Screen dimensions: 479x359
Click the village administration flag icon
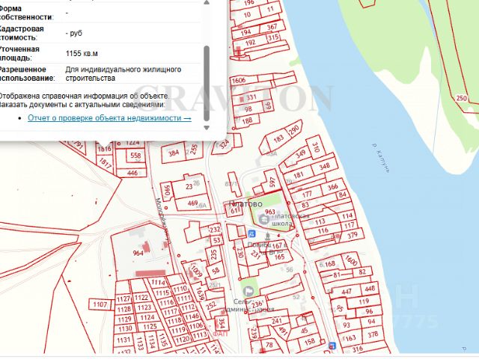(x=248, y=292)
